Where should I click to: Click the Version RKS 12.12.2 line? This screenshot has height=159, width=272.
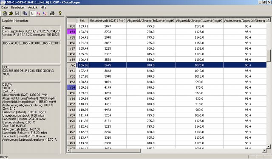(31, 35)
